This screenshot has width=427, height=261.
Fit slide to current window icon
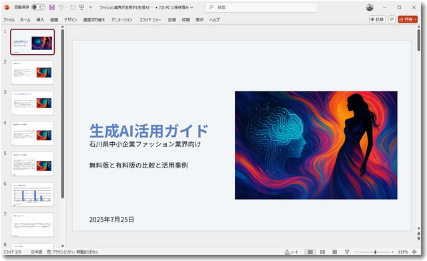(414, 252)
